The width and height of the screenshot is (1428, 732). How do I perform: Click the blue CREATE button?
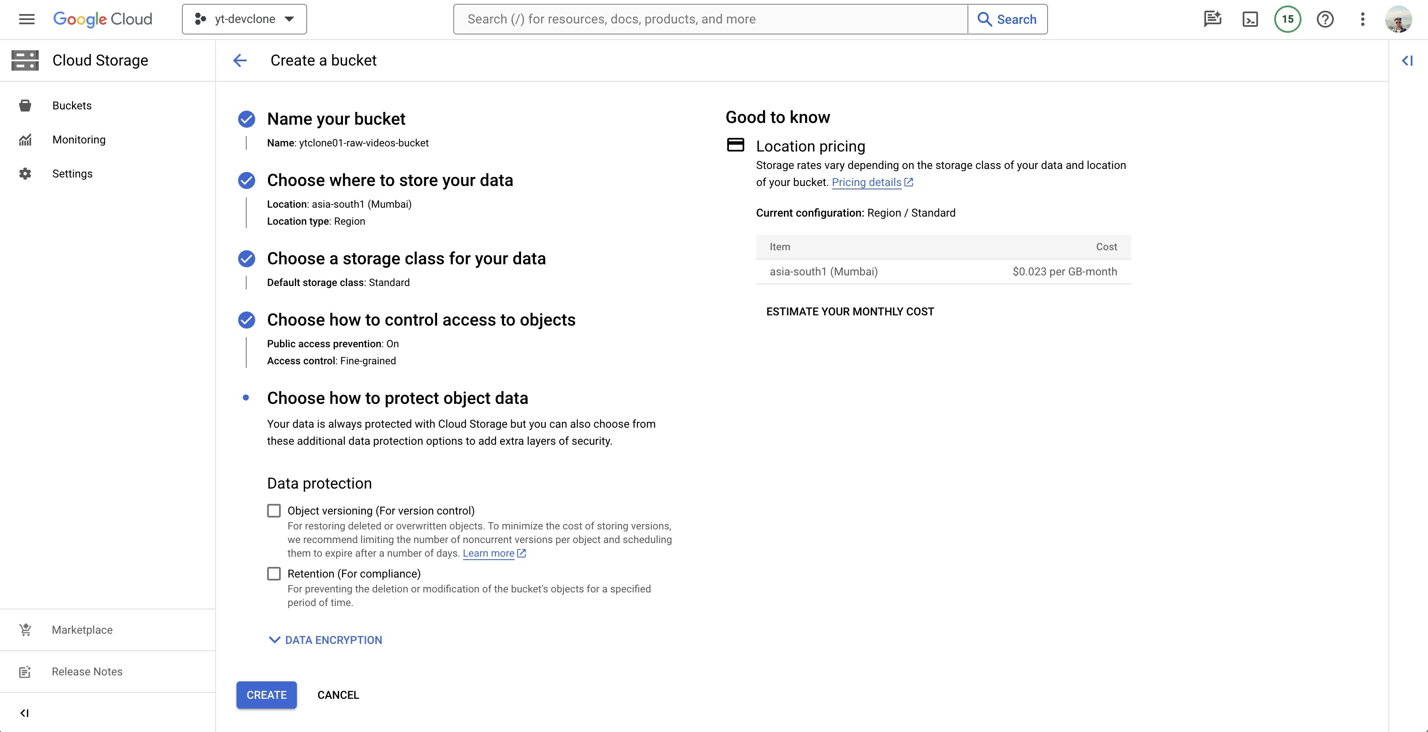click(266, 695)
